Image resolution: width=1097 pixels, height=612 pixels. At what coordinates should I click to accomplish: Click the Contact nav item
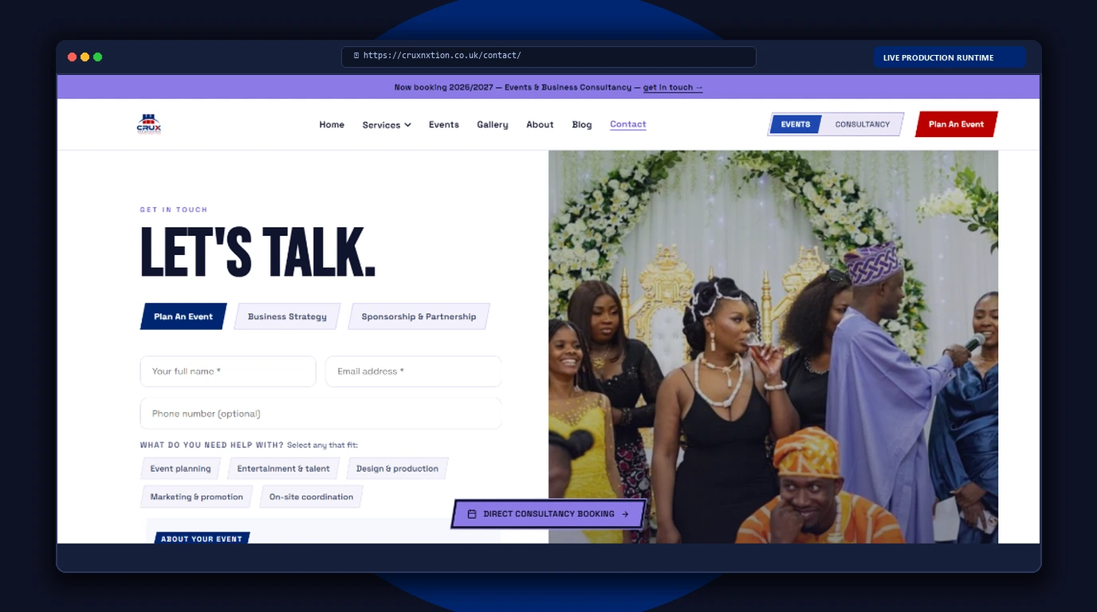(x=628, y=124)
